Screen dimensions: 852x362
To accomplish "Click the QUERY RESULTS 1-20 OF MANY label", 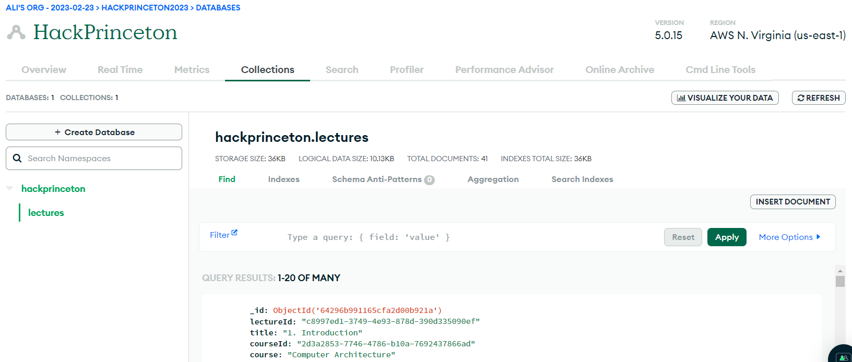I will (271, 278).
